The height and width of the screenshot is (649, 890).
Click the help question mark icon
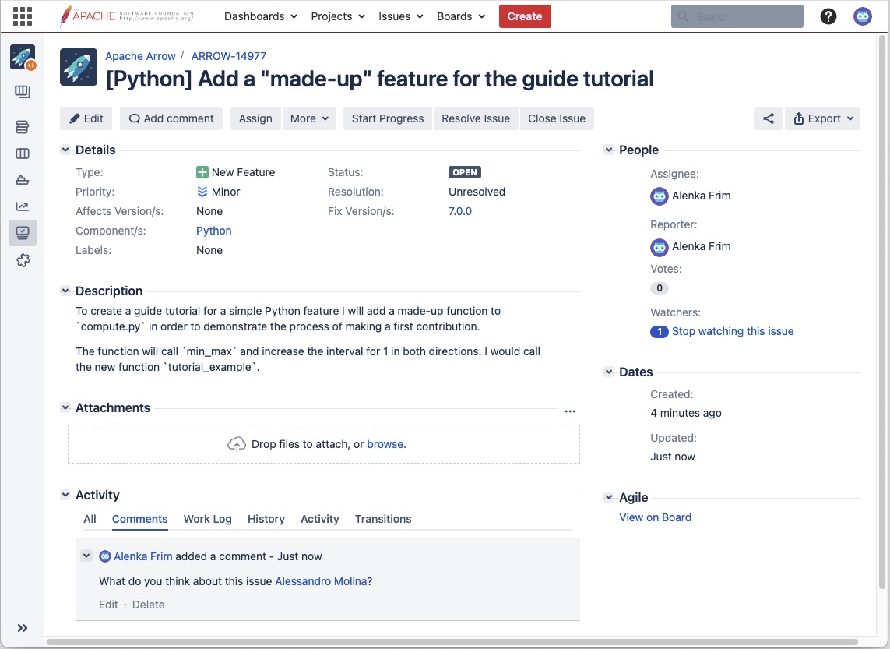pos(828,16)
